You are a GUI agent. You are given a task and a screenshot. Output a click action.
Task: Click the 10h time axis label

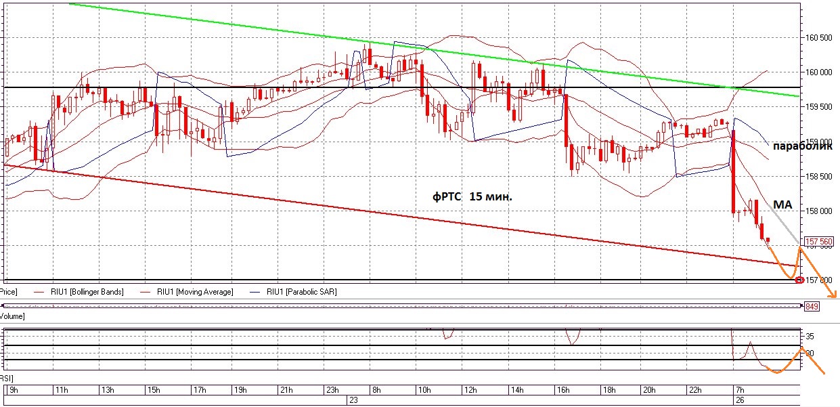point(424,391)
